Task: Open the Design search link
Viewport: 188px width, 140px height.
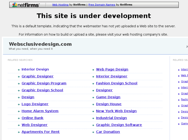Action: [x=28, y=97]
